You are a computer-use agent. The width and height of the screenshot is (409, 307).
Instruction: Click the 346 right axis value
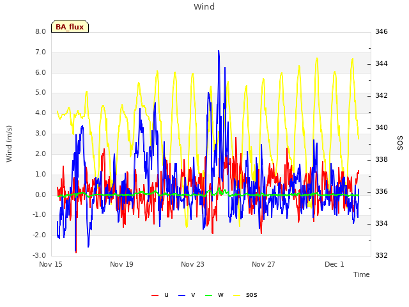click(382, 31)
